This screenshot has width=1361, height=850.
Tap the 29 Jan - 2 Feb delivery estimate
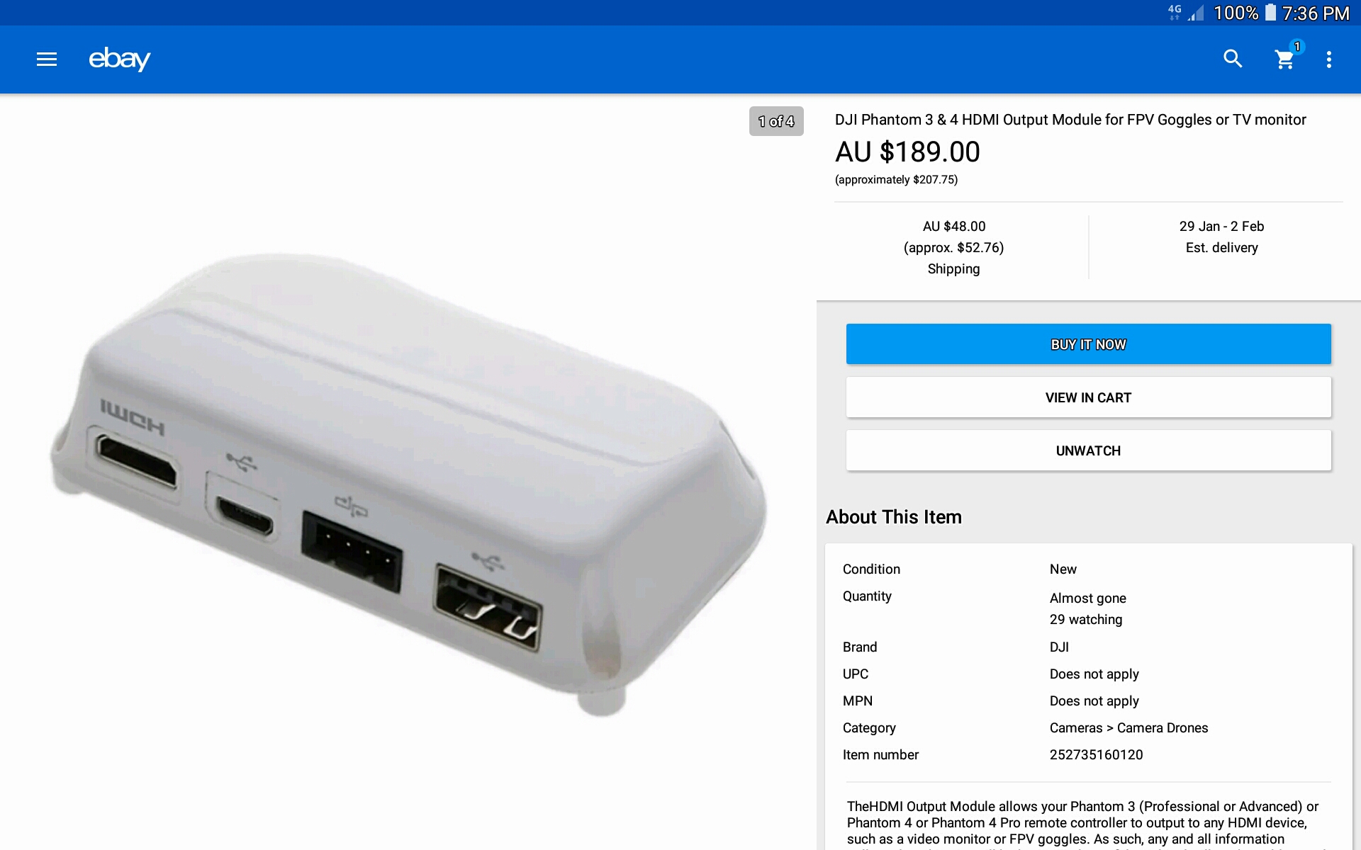coord(1221,237)
